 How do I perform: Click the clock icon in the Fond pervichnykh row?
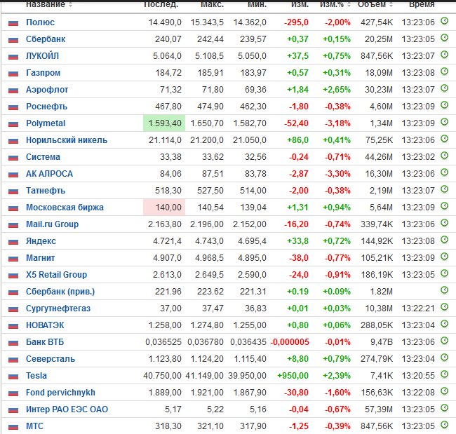444,391
